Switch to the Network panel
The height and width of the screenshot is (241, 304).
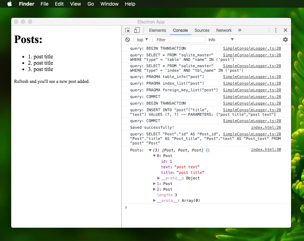pyautogui.click(x=224, y=30)
